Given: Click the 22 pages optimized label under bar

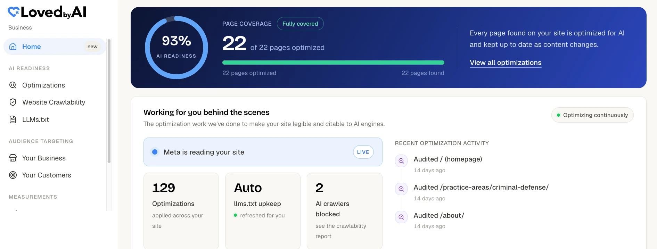Looking at the screenshot, I should pyautogui.click(x=249, y=73).
